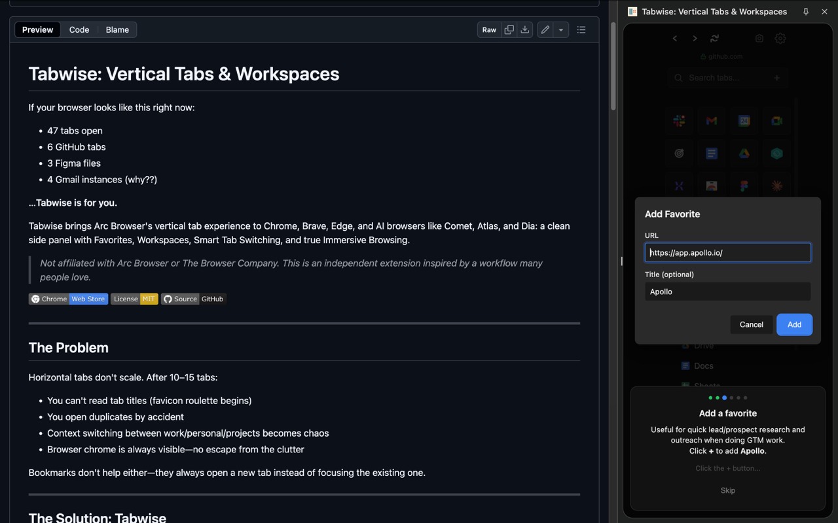Click the Tabwise extension icon in panel header

coord(632,12)
